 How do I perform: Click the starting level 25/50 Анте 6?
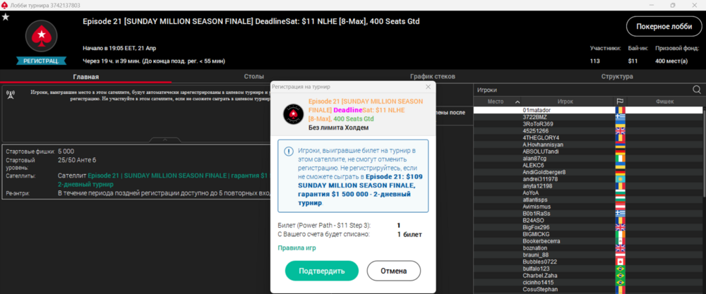(x=77, y=159)
